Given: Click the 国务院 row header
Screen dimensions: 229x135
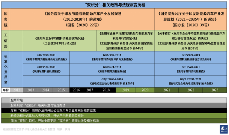Looking at the screenshot, I should pyautogui.click(x=6, y=19).
